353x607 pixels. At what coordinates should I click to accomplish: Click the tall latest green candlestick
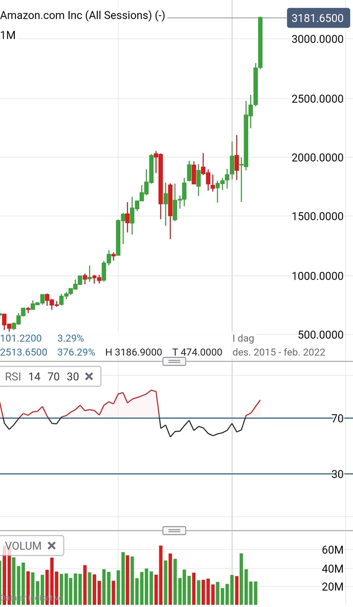pyautogui.click(x=260, y=42)
